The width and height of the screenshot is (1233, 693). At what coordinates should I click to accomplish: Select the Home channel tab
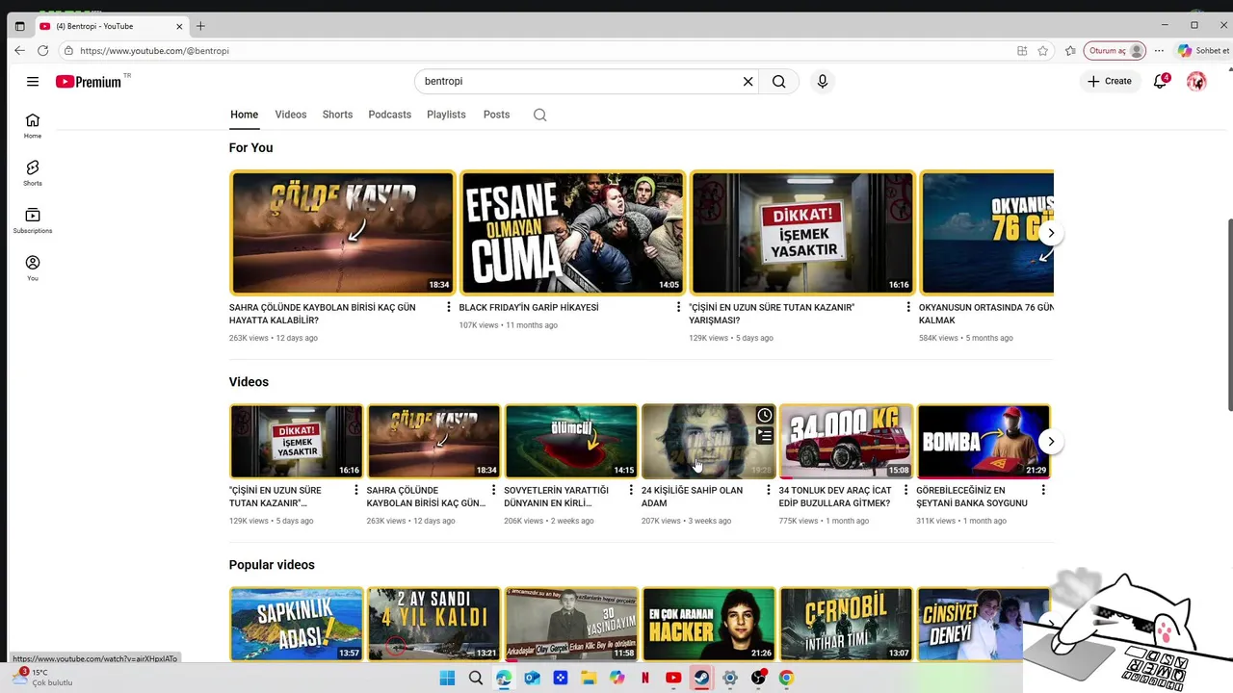(244, 115)
